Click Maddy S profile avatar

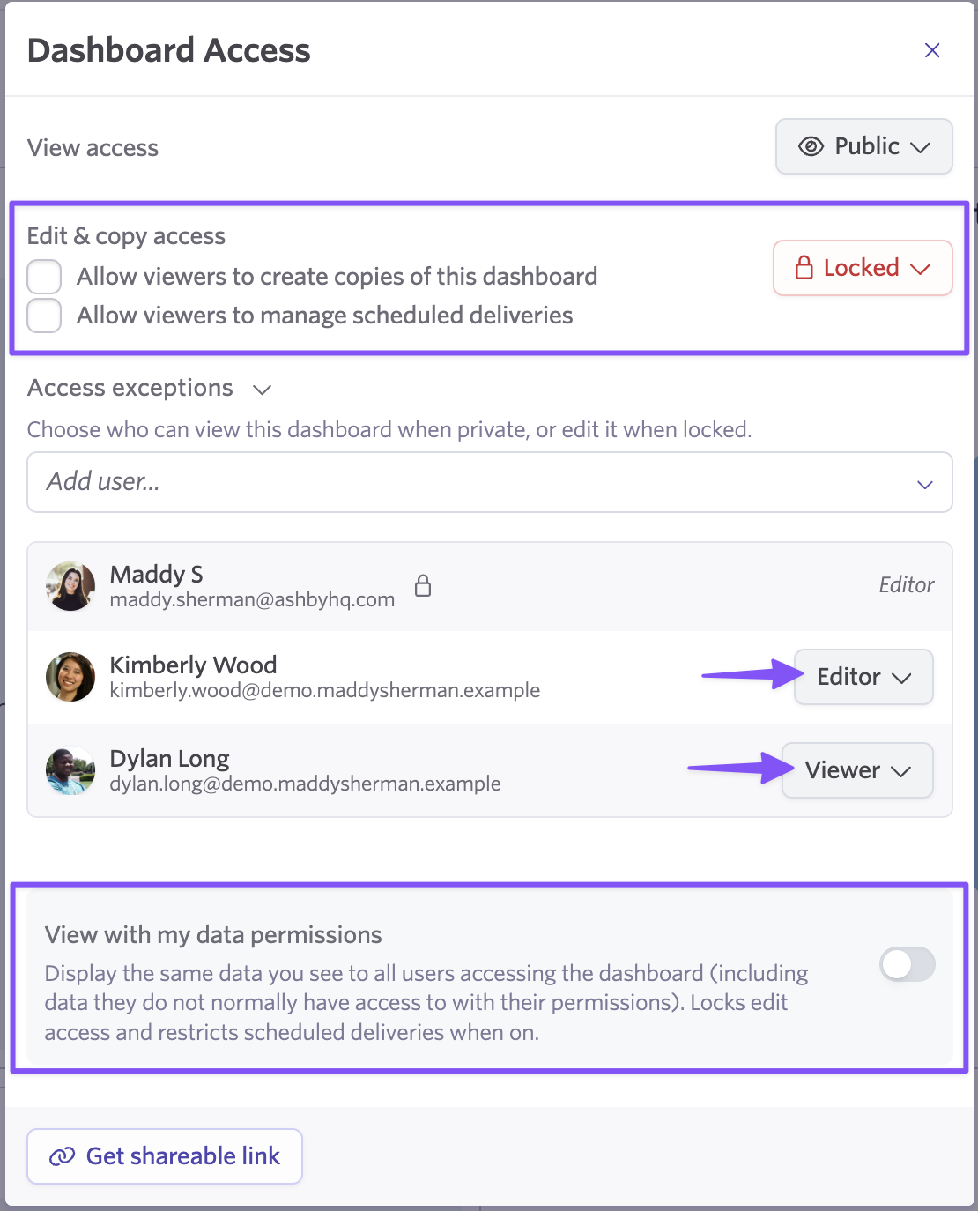(70, 586)
